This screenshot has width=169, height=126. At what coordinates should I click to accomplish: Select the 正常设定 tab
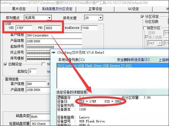95,9
